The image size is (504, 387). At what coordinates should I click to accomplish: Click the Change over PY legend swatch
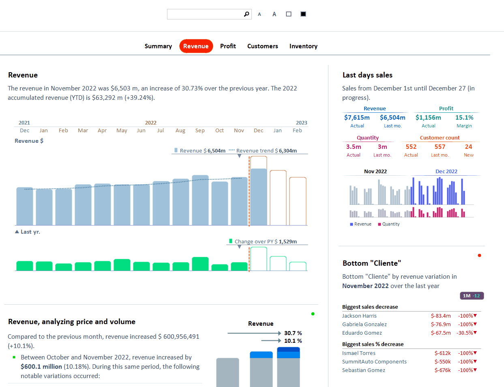pos(231,241)
